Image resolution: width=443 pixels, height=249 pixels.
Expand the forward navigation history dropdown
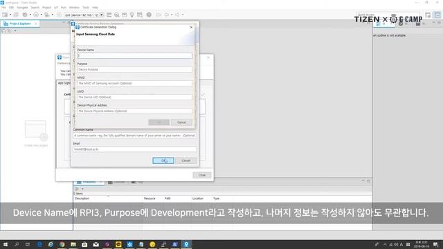tap(183, 15)
